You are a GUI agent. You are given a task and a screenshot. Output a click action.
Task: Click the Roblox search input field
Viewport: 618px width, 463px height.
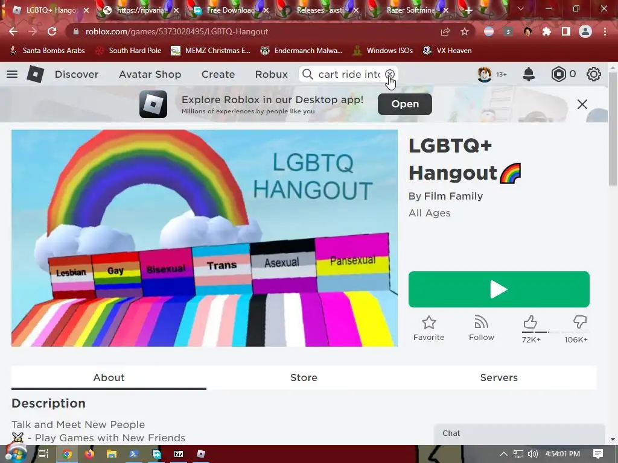pos(349,74)
